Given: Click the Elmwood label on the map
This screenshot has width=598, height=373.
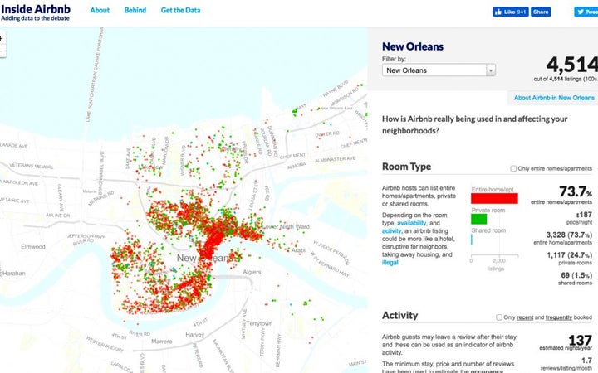Looking at the screenshot, I should [x=33, y=247].
